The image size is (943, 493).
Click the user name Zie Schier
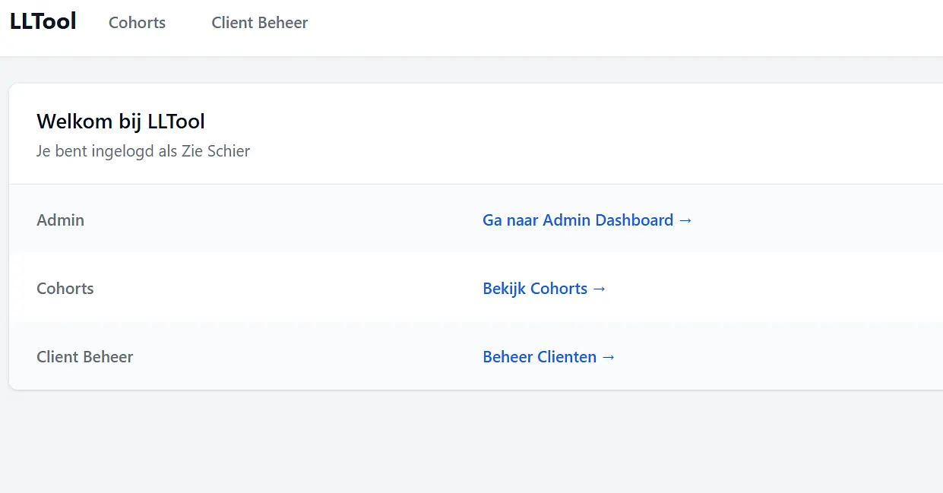pyautogui.click(x=216, y=151)
